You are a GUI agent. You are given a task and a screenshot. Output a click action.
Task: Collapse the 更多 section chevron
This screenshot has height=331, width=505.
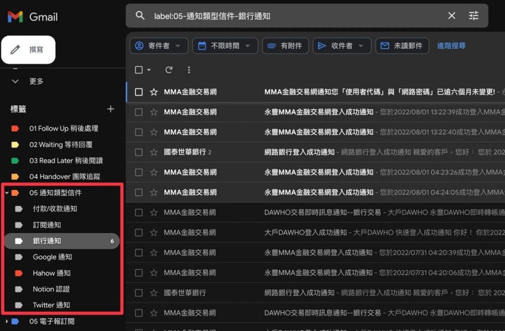[x=15, y=81]
